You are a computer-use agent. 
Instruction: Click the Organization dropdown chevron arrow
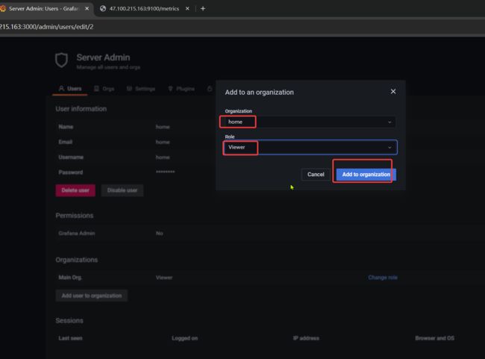coord(389,122)
